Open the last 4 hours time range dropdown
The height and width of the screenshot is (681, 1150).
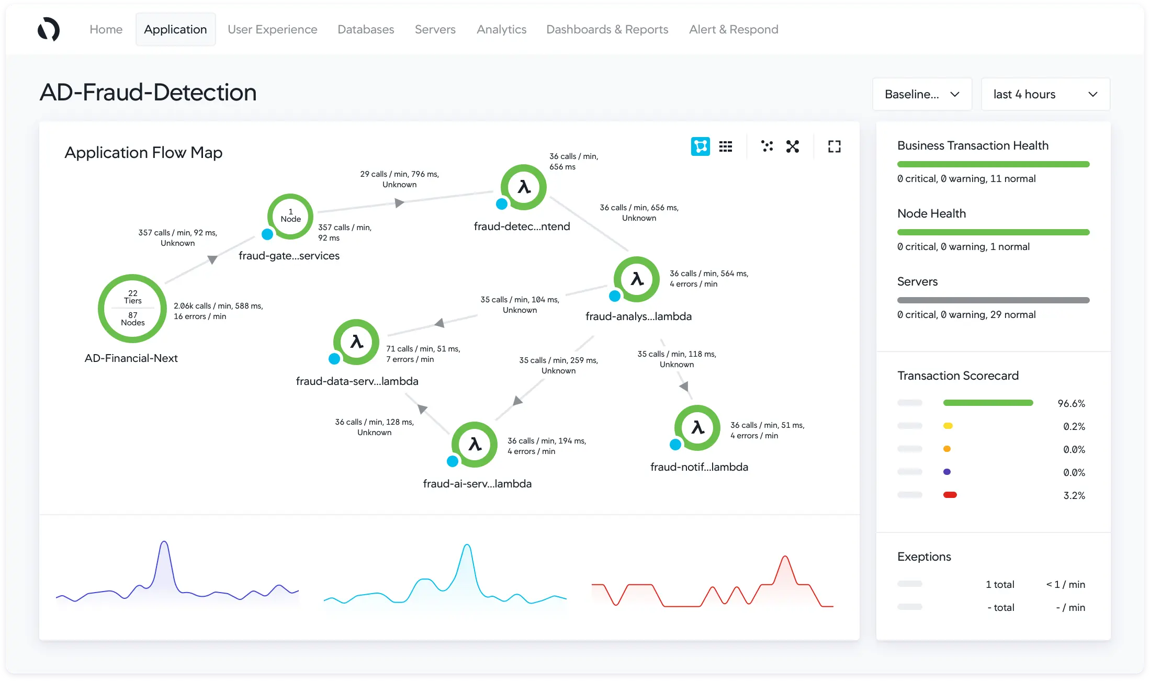1045,94
